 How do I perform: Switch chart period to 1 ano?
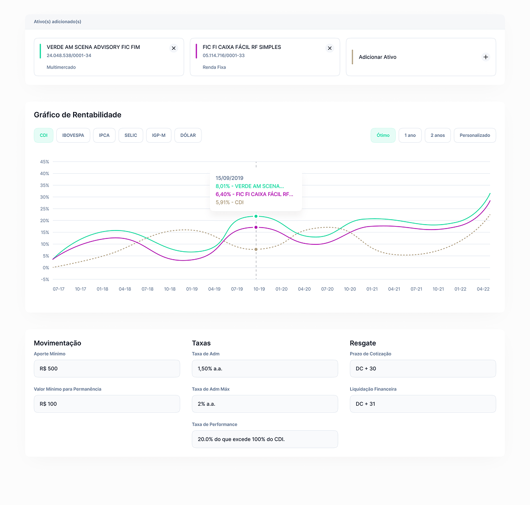click(410, 135)
